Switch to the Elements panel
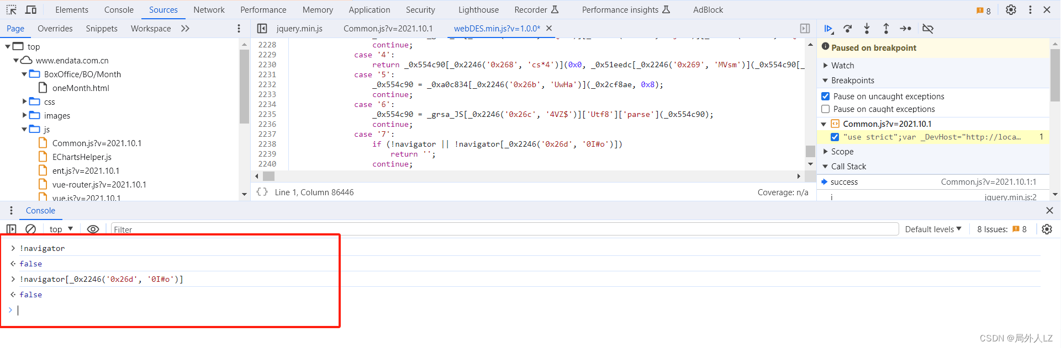This screenshot has width=1061, height=348. tap(72, 10)
